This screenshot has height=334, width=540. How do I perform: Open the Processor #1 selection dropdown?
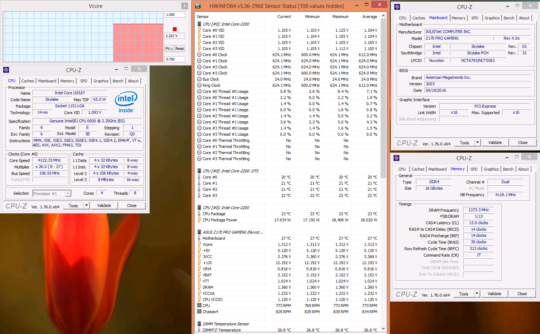click(x=52, y=194)
